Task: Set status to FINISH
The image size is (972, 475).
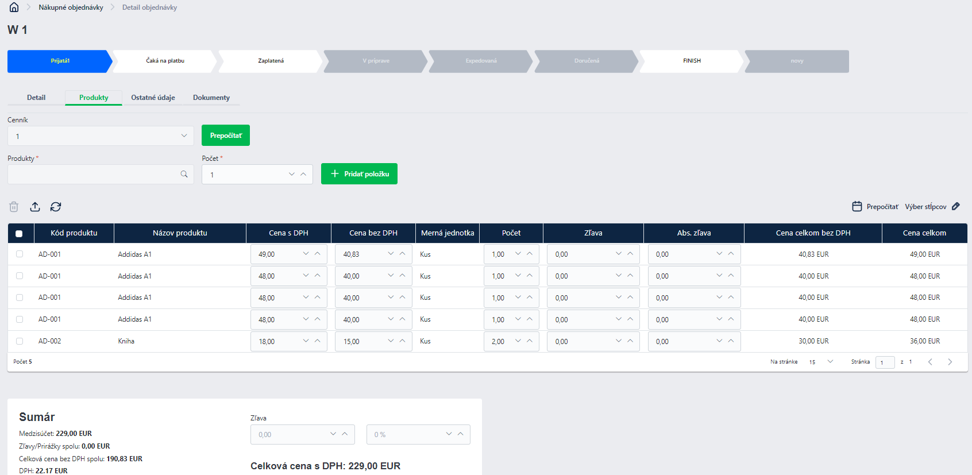Action: (692, 61)
